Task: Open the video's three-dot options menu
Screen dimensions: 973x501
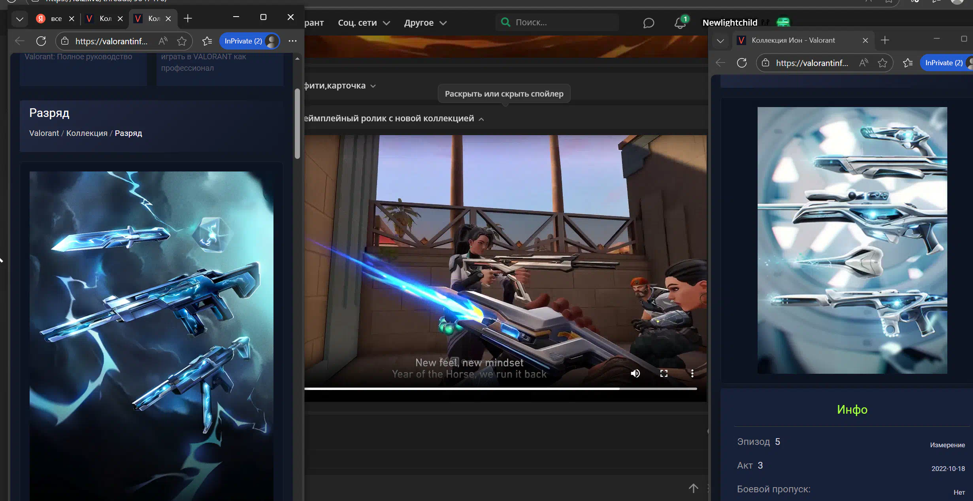Action: (692, 373)
